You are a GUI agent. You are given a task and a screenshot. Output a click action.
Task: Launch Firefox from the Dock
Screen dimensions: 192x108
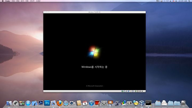click(x=60, y=103)
